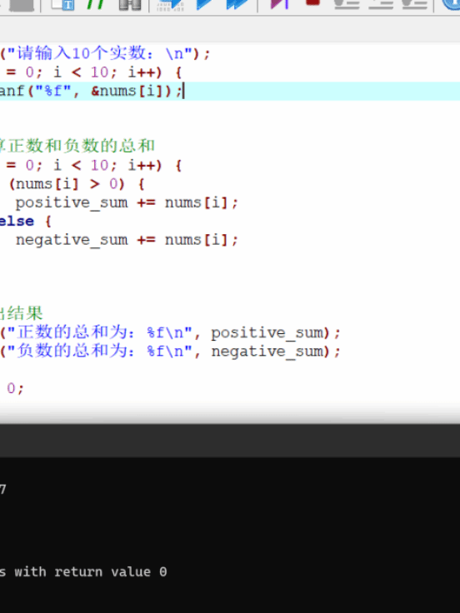Click the dark header bar above console
460x613 pixels.
coord(230,441)
